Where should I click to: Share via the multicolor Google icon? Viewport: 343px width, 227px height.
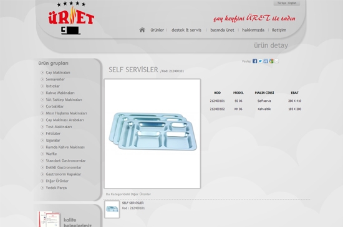[271, 61]
